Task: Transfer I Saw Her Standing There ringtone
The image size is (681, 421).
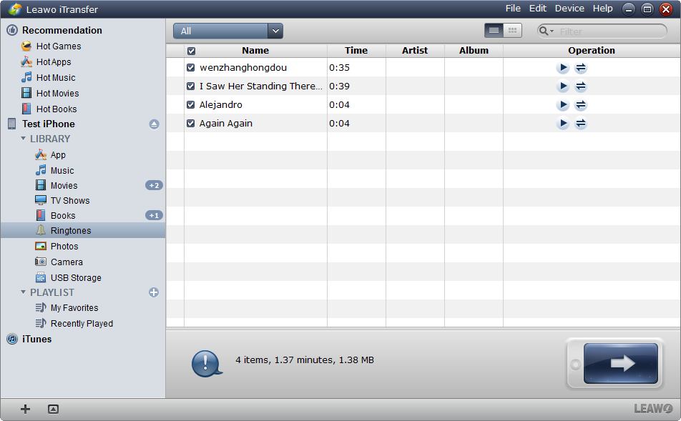Action: pyautogui.click(x=581, y=86)
